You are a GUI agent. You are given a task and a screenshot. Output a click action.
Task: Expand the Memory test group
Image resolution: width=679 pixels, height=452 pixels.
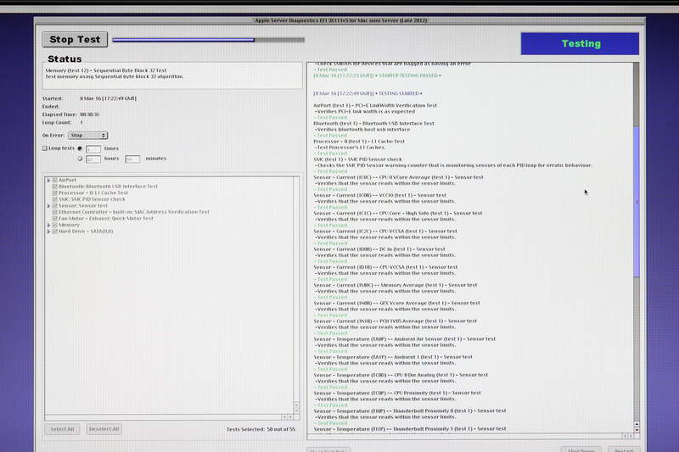point(48,225)
